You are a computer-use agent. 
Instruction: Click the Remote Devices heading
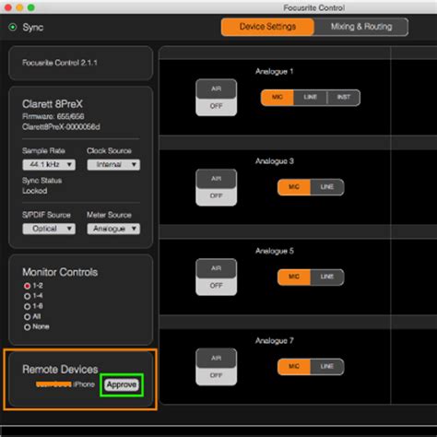60,370
